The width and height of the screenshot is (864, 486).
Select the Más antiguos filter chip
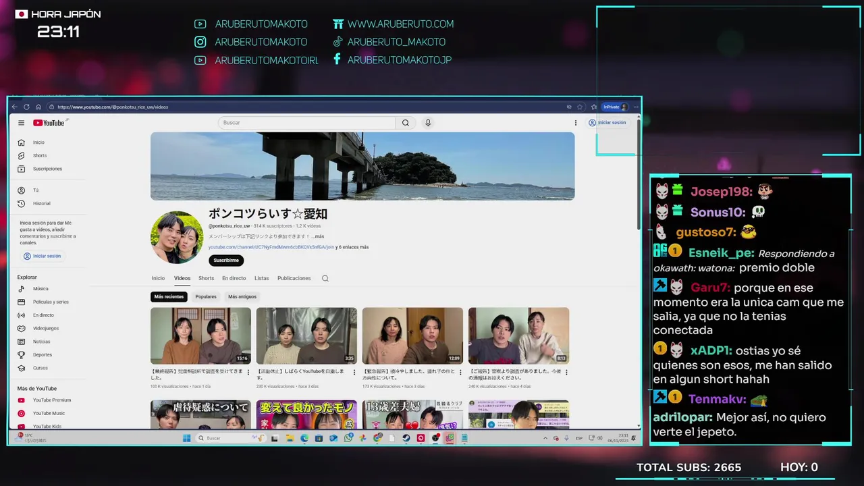[242, 296]
